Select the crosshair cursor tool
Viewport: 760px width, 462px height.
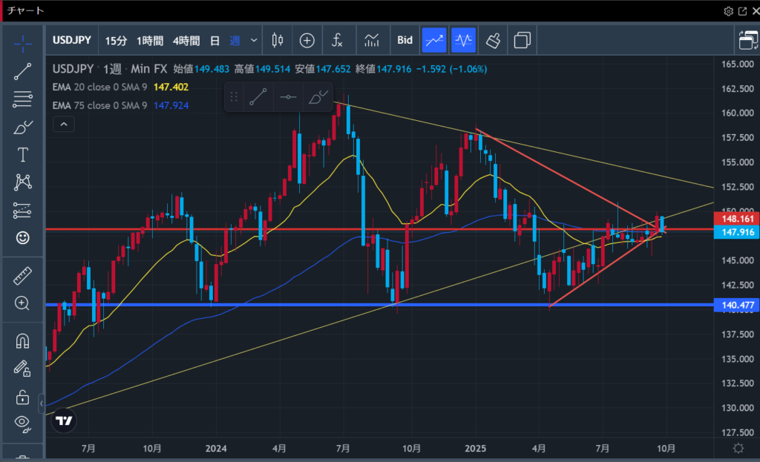tap(23, 42)
